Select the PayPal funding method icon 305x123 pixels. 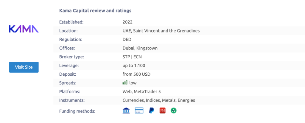coord(151,111)
